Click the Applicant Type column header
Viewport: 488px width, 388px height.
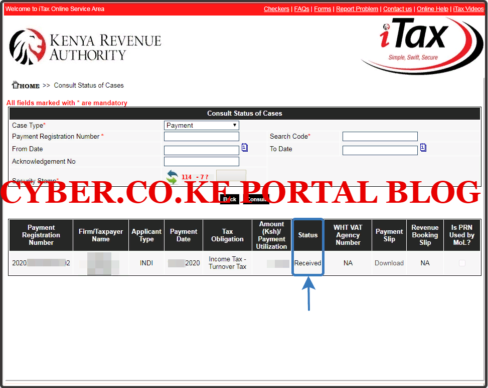click(x=146, y=235)
